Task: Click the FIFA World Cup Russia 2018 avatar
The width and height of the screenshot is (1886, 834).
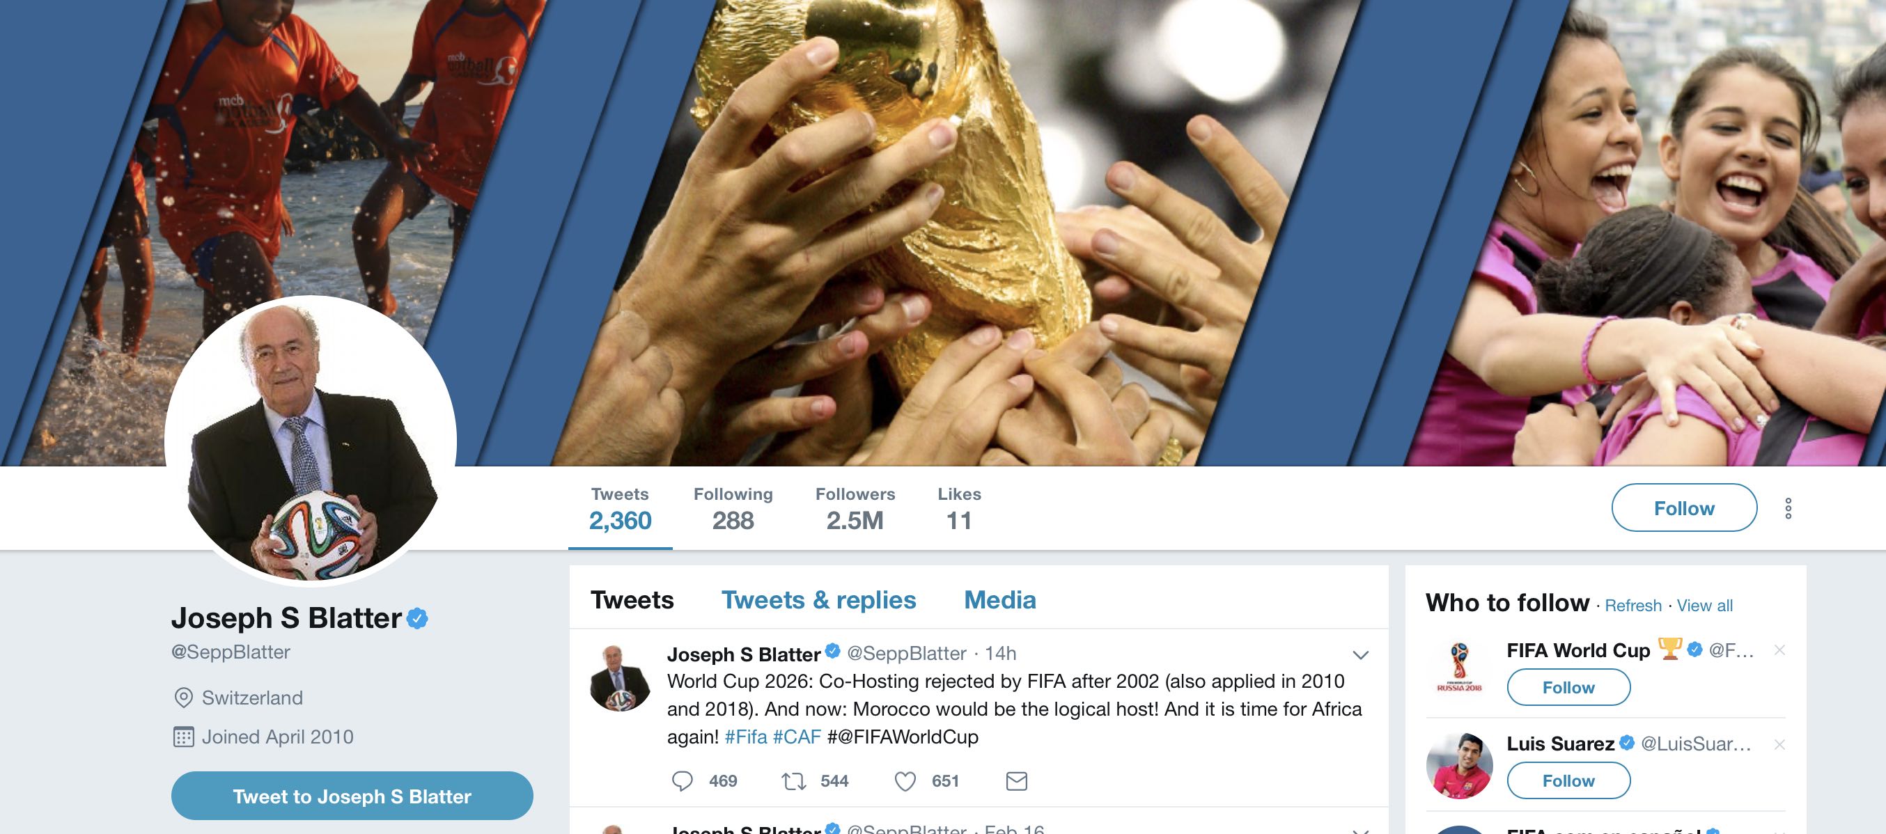Action: point(1459,667)
